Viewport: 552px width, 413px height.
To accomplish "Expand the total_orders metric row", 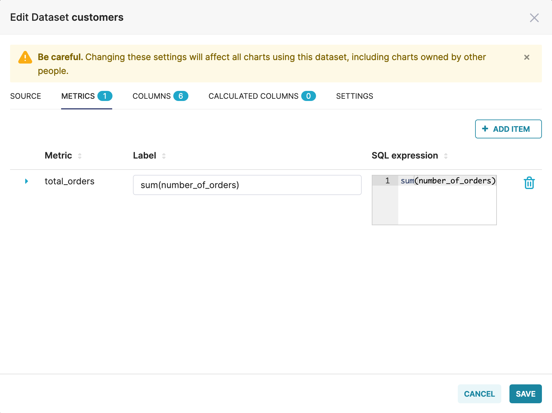I will (x=26, y=181).
